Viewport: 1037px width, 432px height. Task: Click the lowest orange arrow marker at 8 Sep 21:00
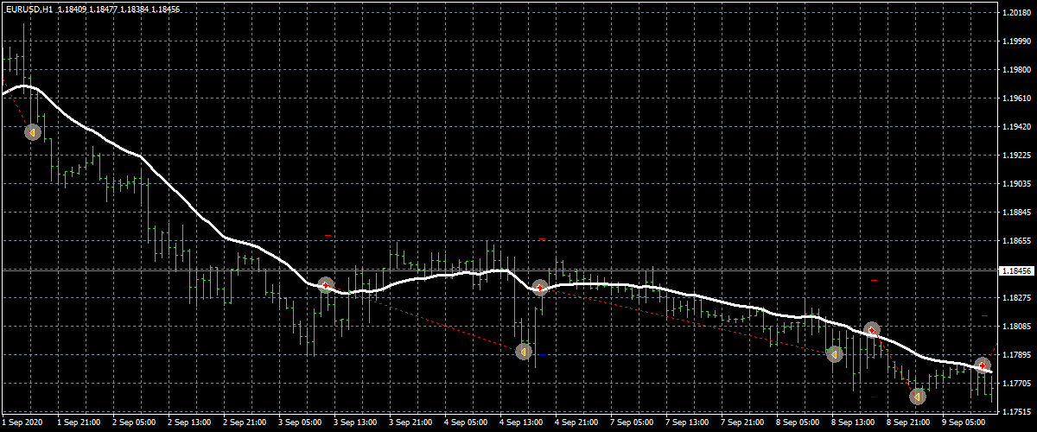(917, 397)
